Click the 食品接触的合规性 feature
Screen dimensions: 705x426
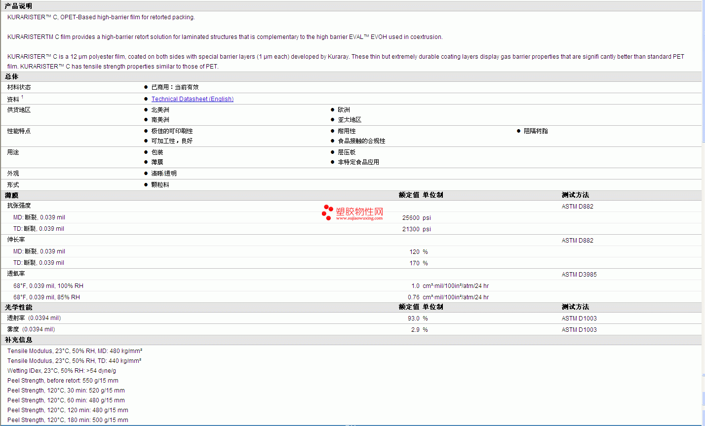[361, 141]
